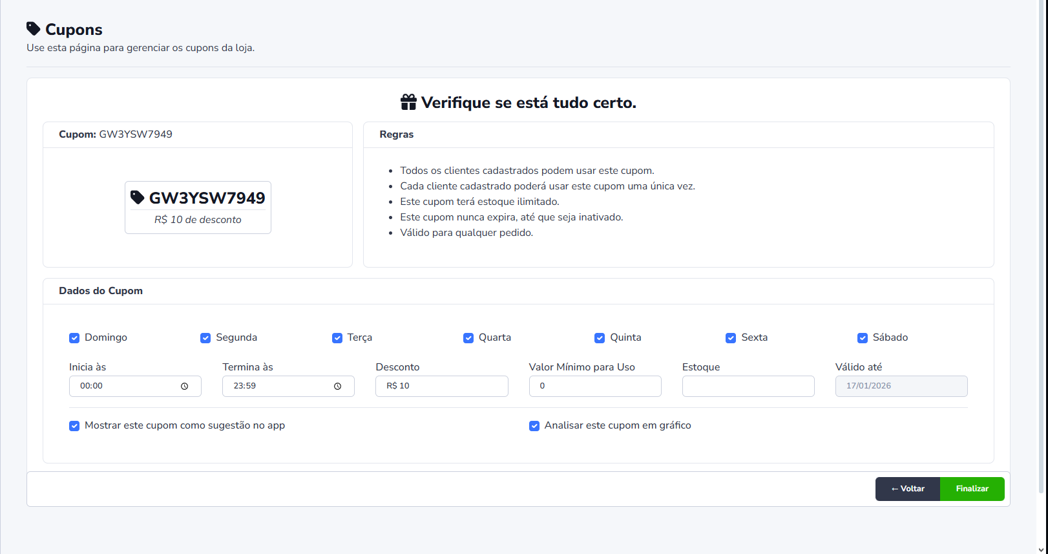Click the Desconto input field
The image size is (1048, 554).
(441, 386)
